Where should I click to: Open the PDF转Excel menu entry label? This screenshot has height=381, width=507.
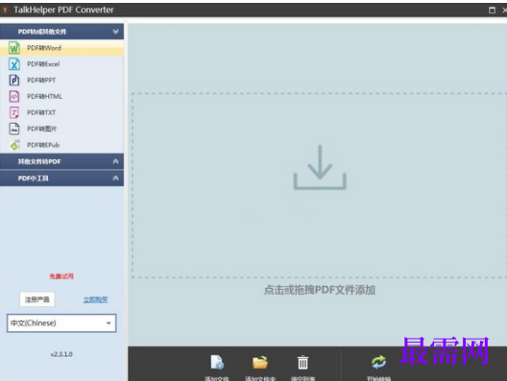click(43, 64)
